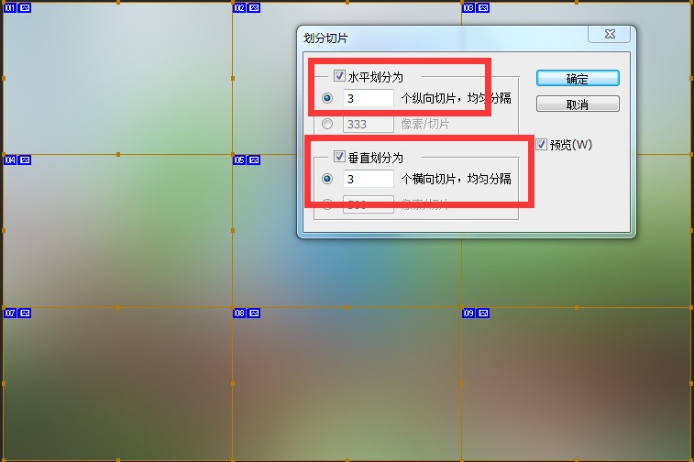Click the 个纵向切片 count input field
This screenshot has width=694, height=462.
pos(368,98)
